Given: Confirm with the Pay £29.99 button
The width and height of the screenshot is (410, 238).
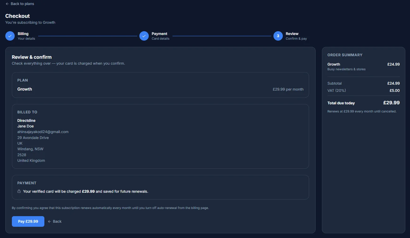Looking at the screenshot, I should click(x=28, y=221).
